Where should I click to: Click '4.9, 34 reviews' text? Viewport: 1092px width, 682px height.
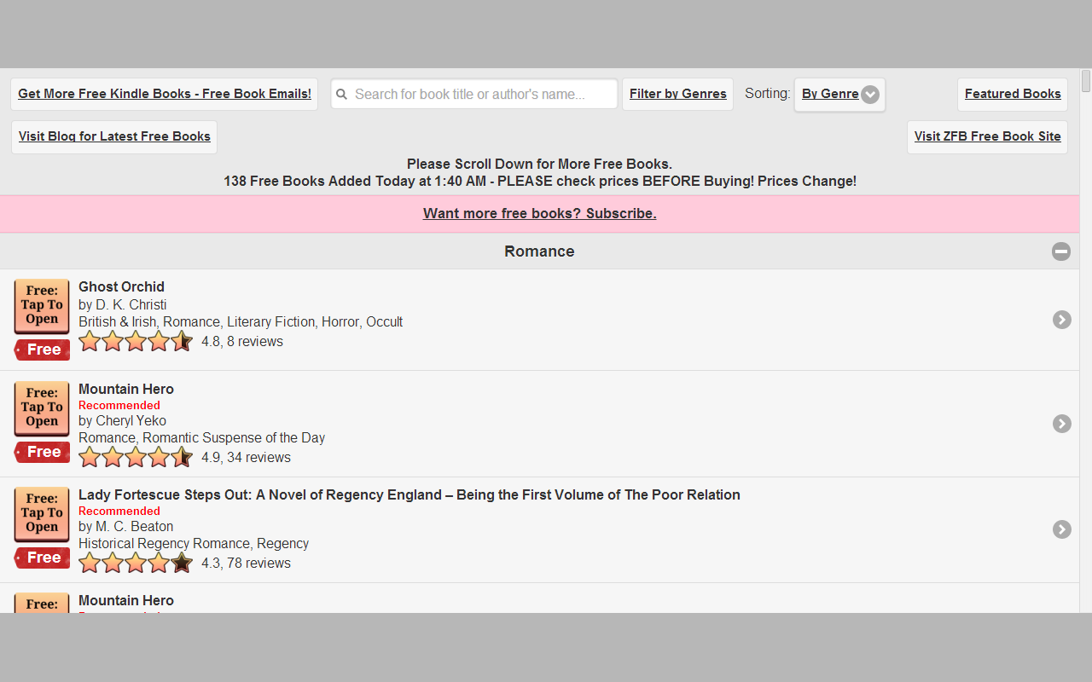click(x=246, y=458)
